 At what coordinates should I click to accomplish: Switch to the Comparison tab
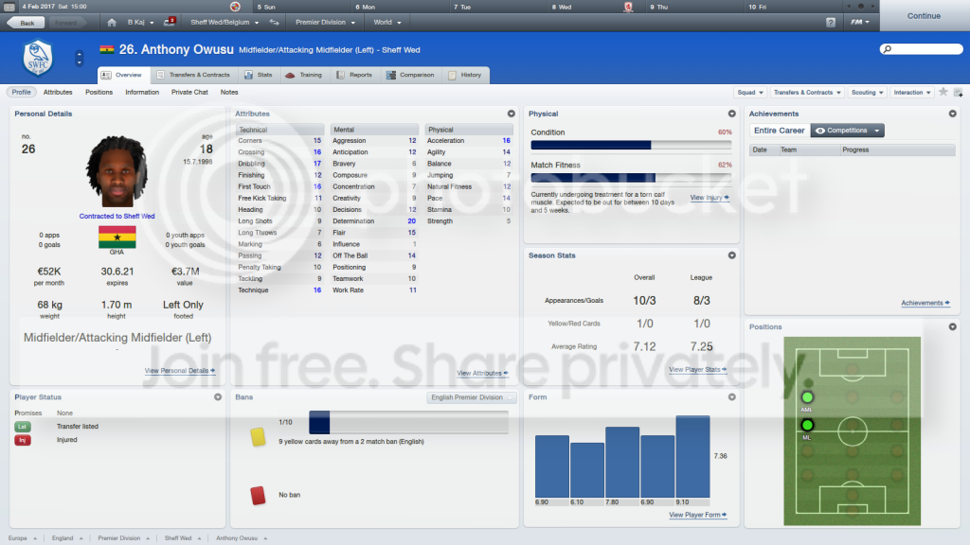(410, 75)
